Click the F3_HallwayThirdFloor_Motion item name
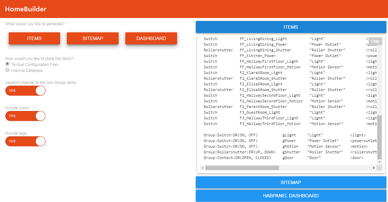 point(270,124)
